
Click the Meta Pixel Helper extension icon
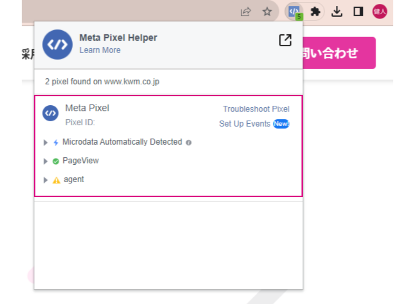tap(294, 12)
